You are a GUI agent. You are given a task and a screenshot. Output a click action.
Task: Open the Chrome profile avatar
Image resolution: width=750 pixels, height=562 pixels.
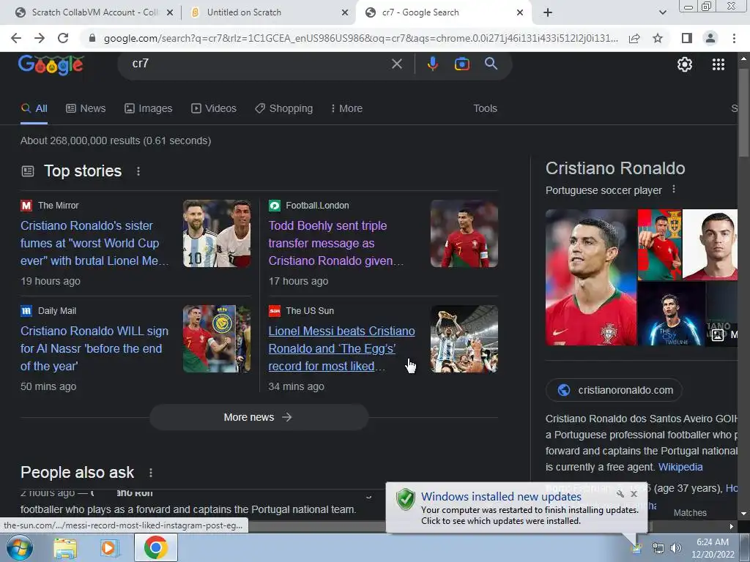[x=710, y=38]
